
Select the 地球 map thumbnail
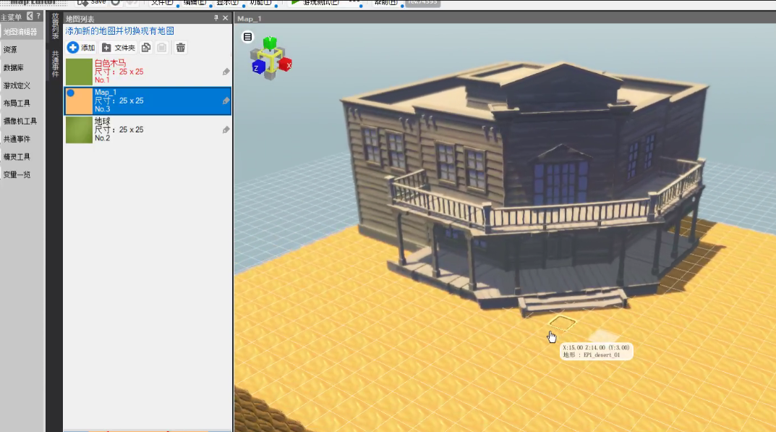[79, 130]
